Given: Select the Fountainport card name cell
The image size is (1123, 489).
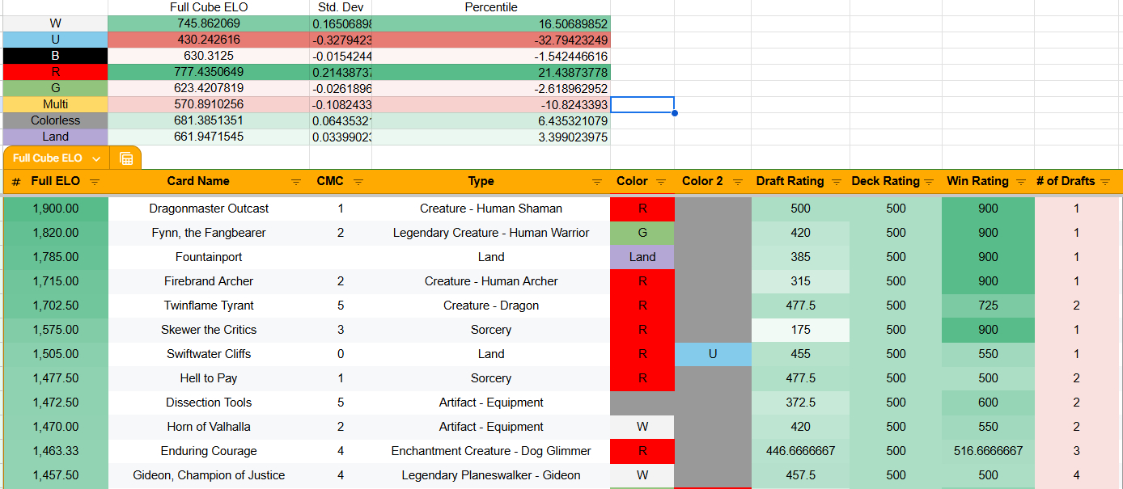Looking at the screenshot, I should point(209,257).
